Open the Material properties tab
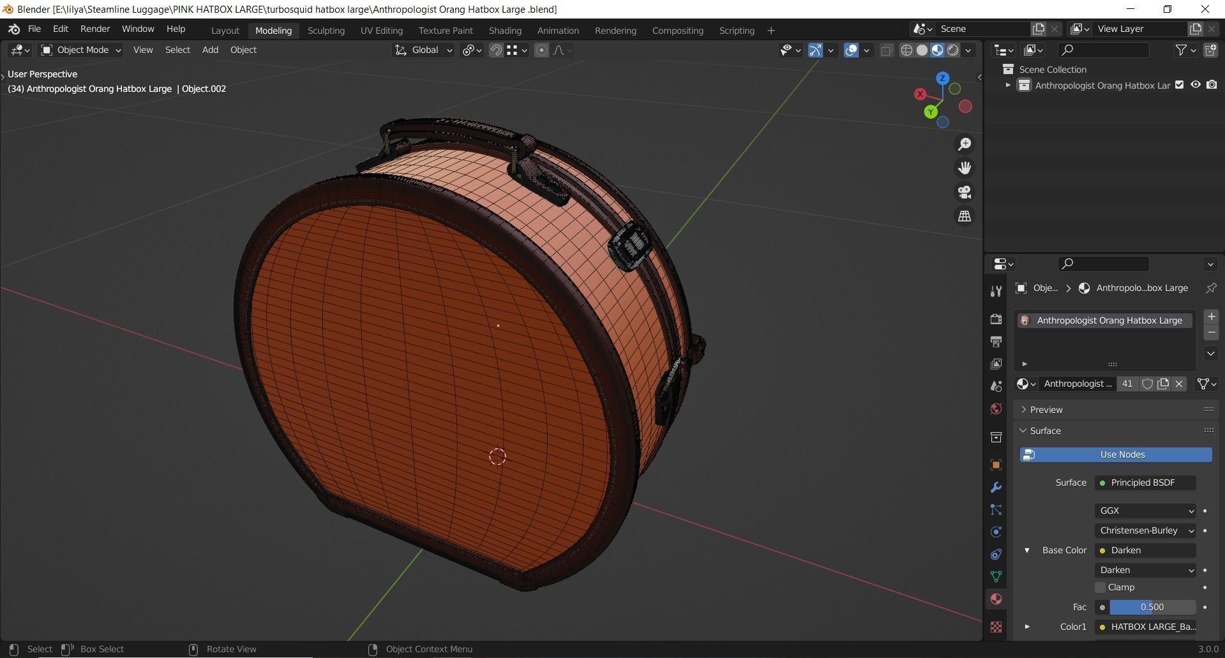The image size is (1225, 658). click(x=996, y=599)
